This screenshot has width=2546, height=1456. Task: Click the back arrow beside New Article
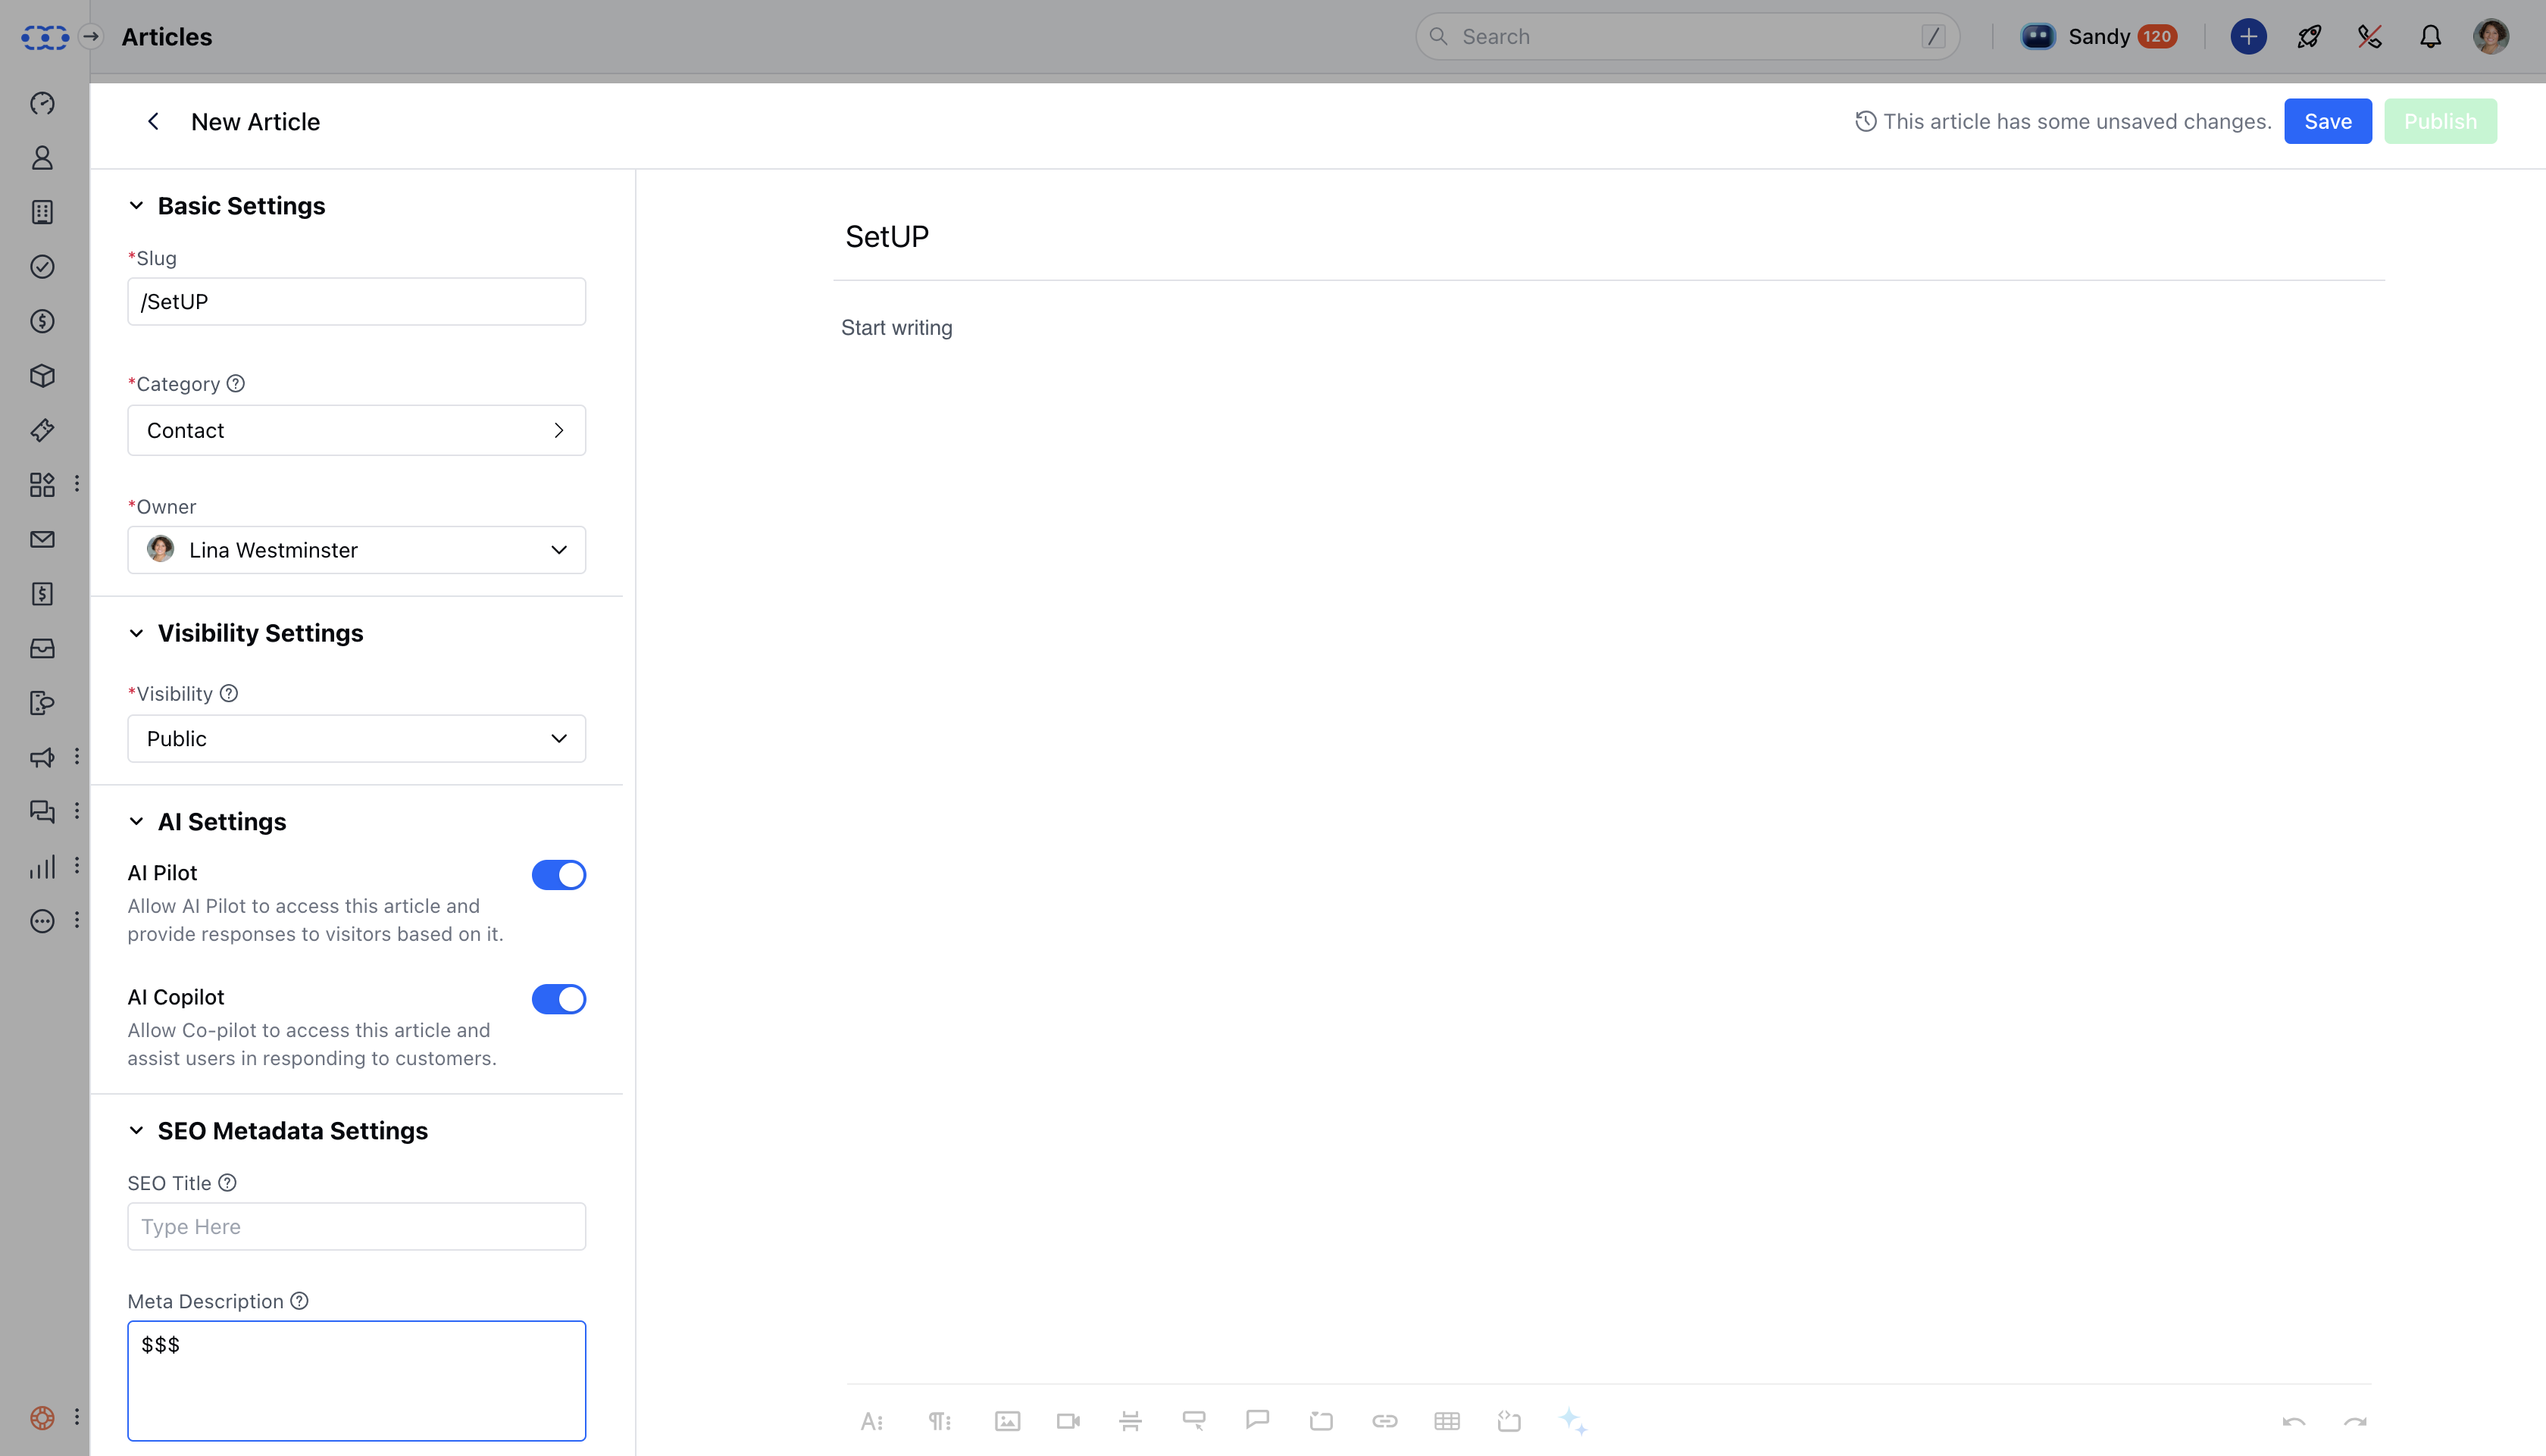click(153, 121)
